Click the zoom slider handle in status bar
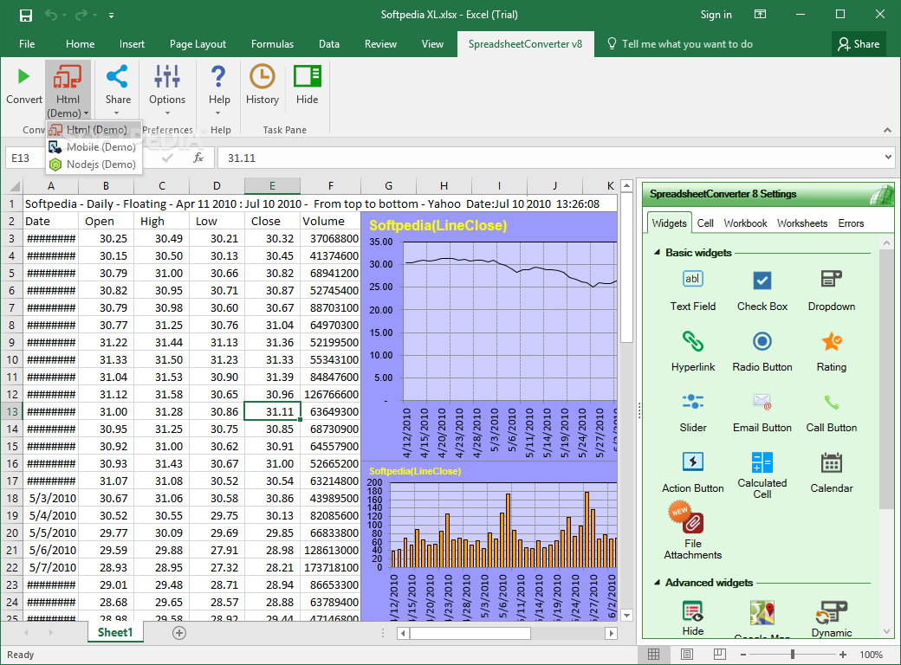 point(793,654)
